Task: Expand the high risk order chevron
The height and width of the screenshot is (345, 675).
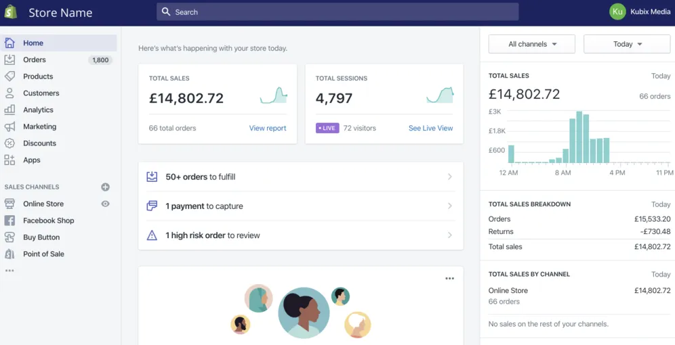Action: [x=450, y=235]
